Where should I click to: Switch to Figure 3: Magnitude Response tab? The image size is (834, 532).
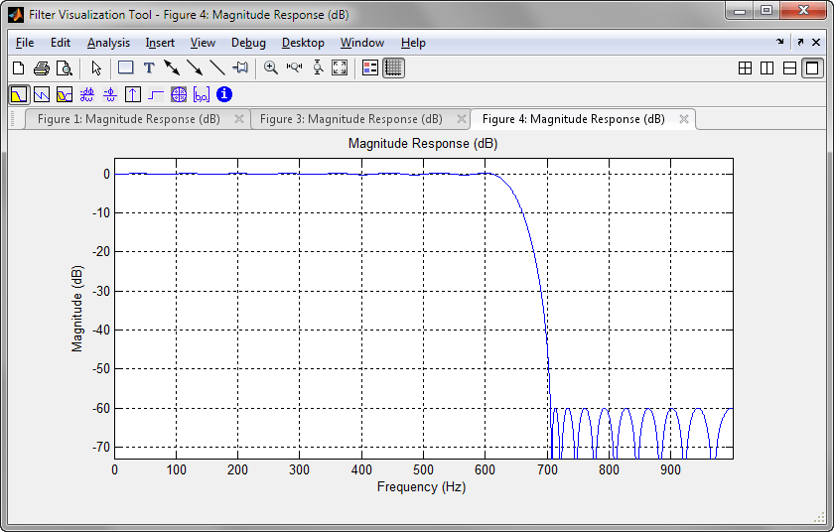(351, 119)
